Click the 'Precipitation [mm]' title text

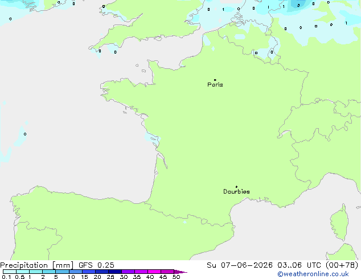[x=37, y=265]
